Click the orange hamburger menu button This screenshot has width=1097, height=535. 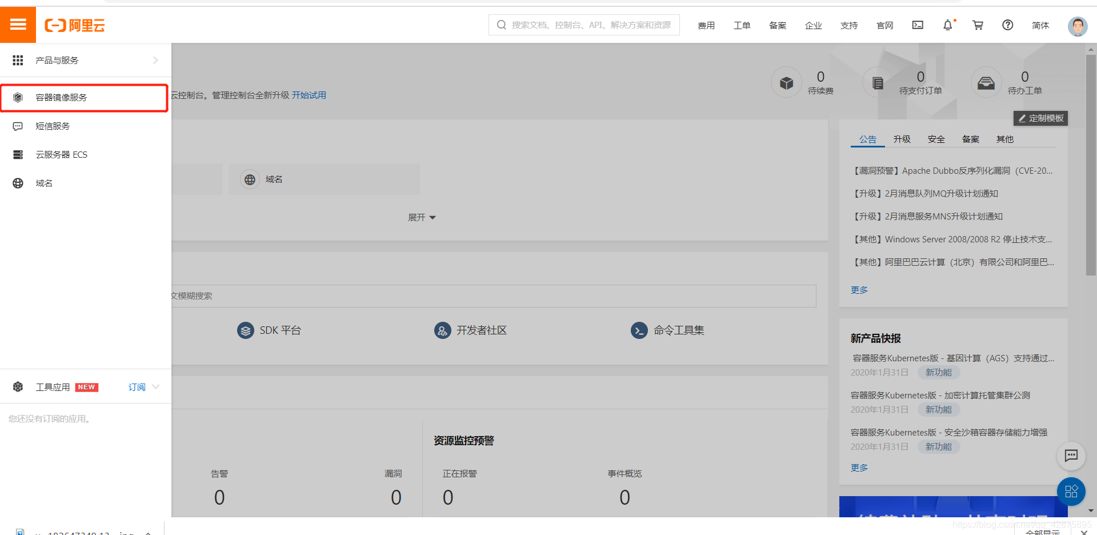pyautogui.click(x=18, y=25)
